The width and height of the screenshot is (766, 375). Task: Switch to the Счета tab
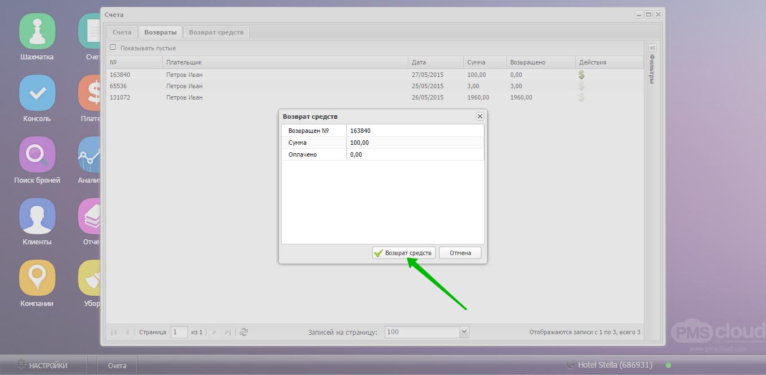click(x=122, y=32)
